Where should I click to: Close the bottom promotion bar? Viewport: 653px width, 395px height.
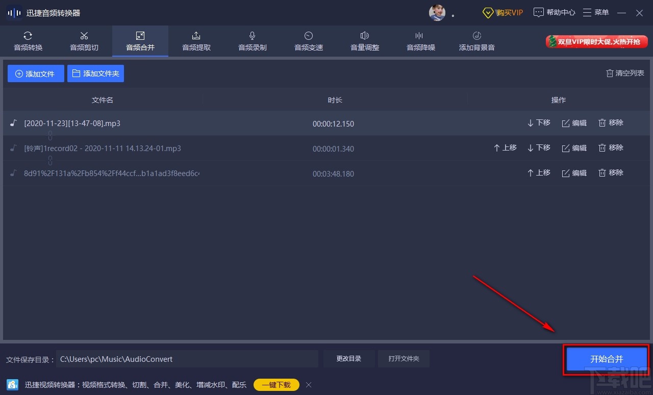pos(309,385)
